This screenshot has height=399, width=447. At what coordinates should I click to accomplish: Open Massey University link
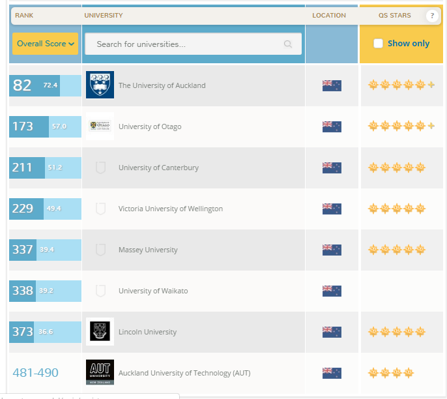click(148, 250)
